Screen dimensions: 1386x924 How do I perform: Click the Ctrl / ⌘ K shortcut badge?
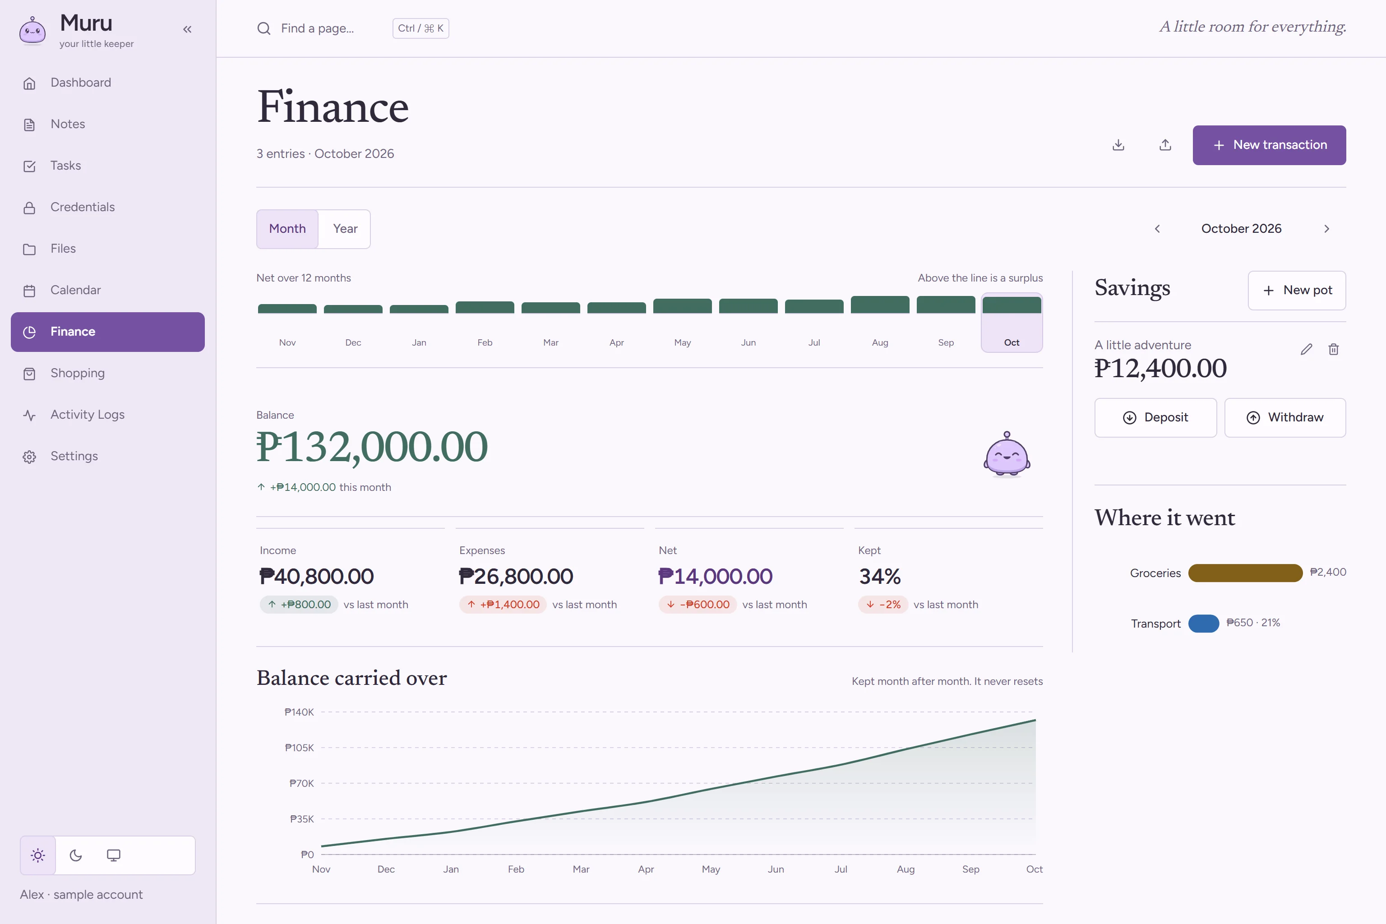click(421, 28)
